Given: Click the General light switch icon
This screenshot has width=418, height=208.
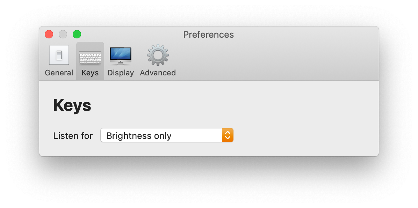Looking at the screenshot, I should pos(59,55).
